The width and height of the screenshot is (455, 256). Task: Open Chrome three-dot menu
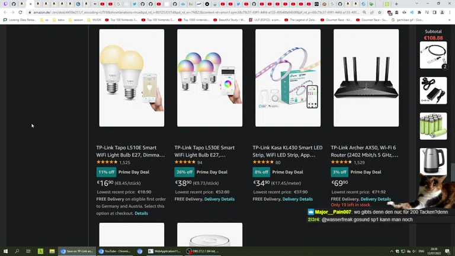450,12
